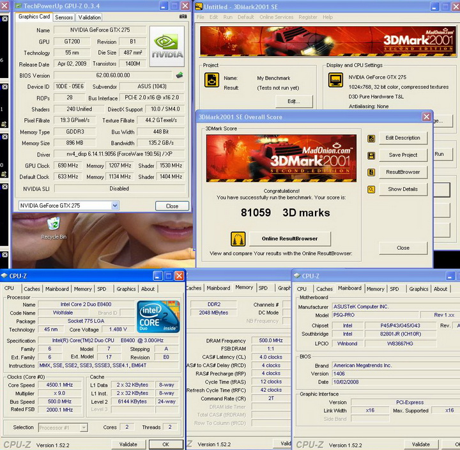Click the DRAM Frequency 500.0 MHz value

(271, 341)
